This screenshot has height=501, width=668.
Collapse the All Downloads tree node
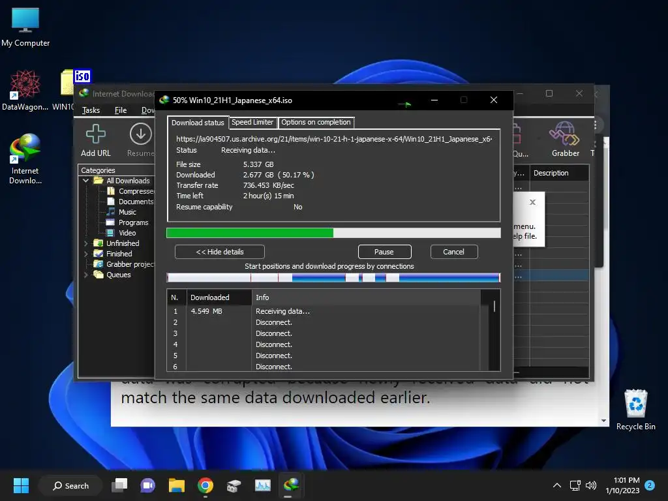(86, 181)
